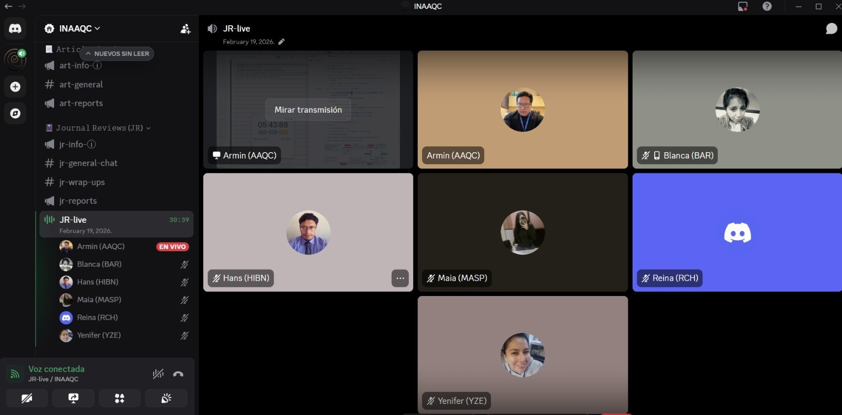This screenshot has width=842, height=415.
Task: Open the Discover servers compass icon
Action: click(15, 113)
